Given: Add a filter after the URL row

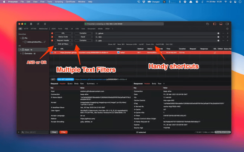Looking at the screenshot, I should [227, 33].
